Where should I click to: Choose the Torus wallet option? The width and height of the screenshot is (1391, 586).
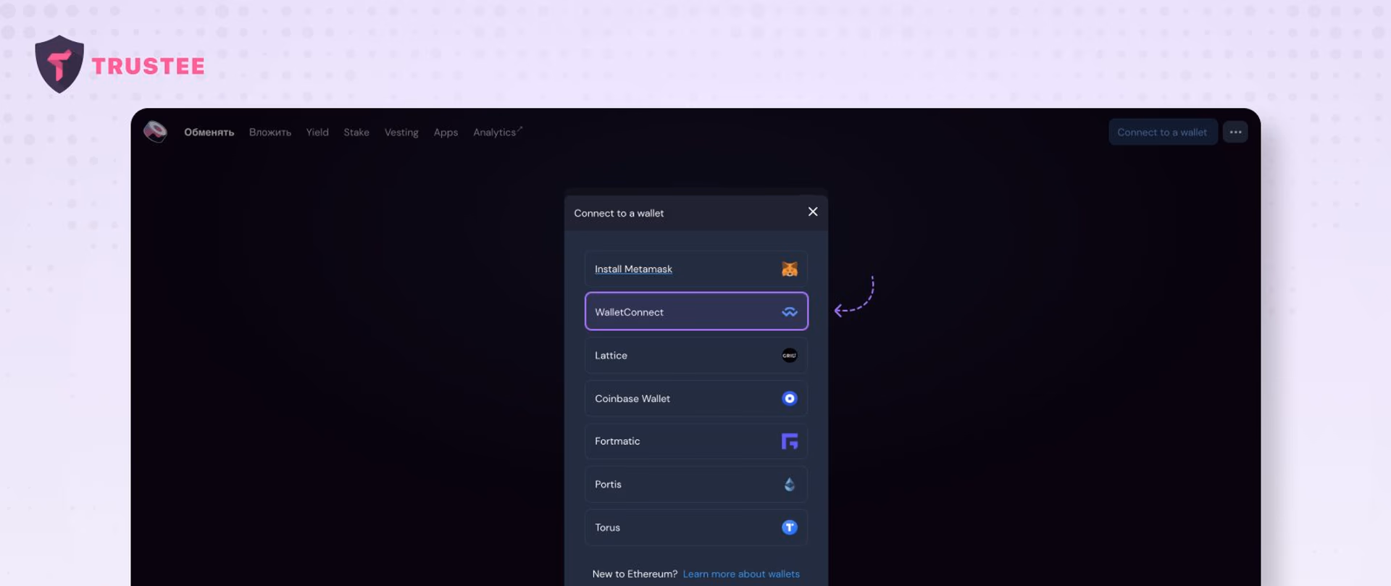click(696, 527)
